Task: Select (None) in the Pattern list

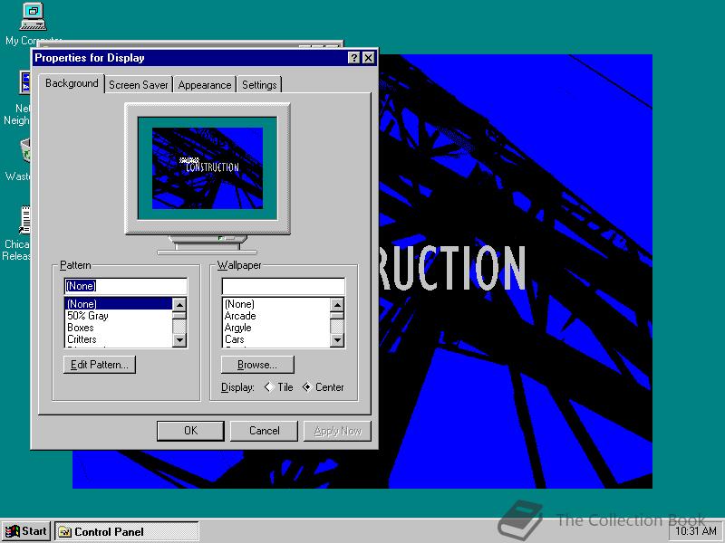Action: (x=119, y=304)
